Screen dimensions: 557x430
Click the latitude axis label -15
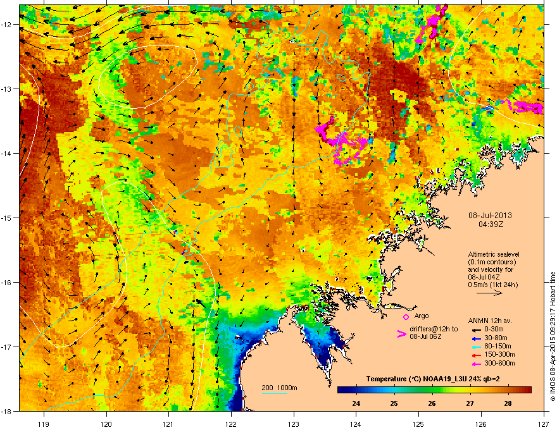6,218
